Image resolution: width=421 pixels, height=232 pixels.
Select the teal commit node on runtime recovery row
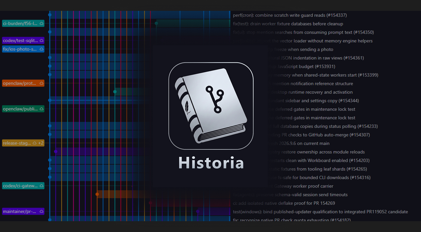click(115, 92)
